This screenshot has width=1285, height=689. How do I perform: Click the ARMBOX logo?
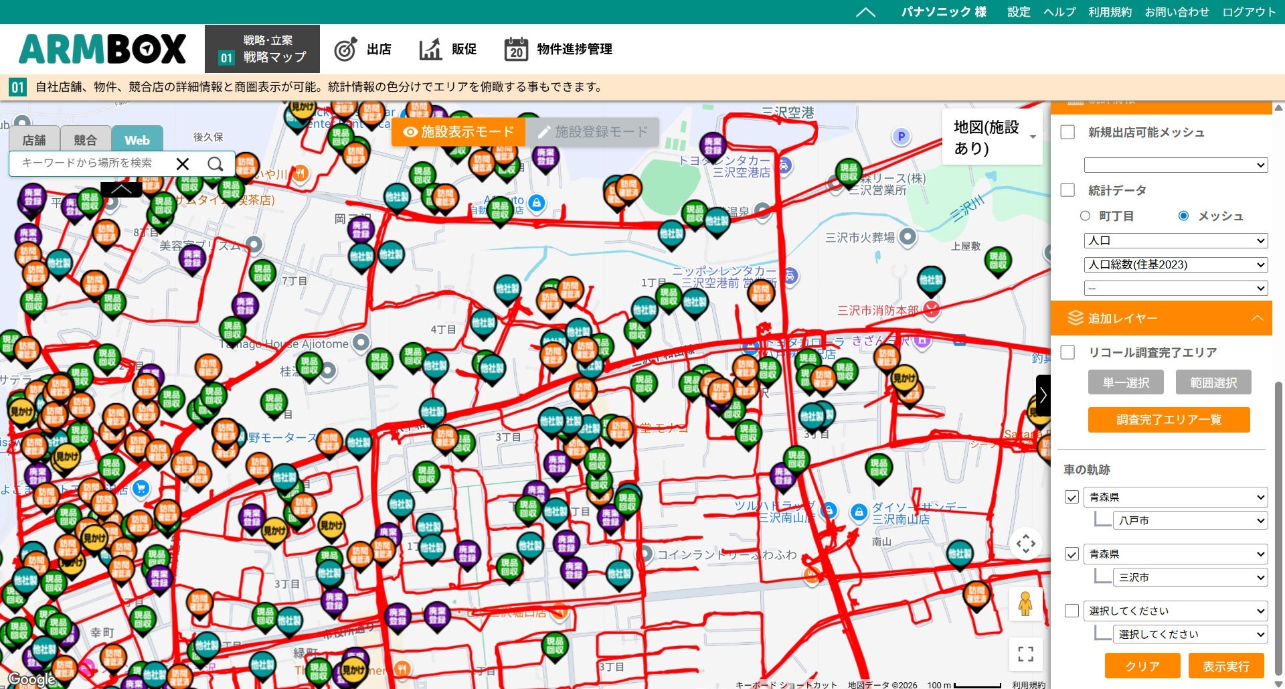pyautogui.click(x=102, y=49)
